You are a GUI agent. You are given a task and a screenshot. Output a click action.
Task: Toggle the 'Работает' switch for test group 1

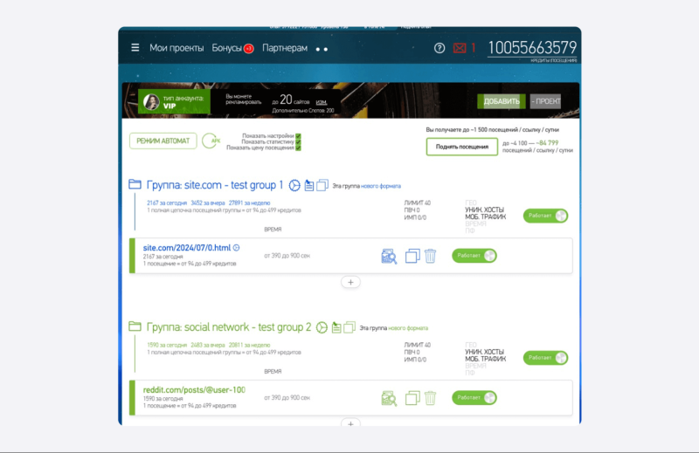point(545,216)
